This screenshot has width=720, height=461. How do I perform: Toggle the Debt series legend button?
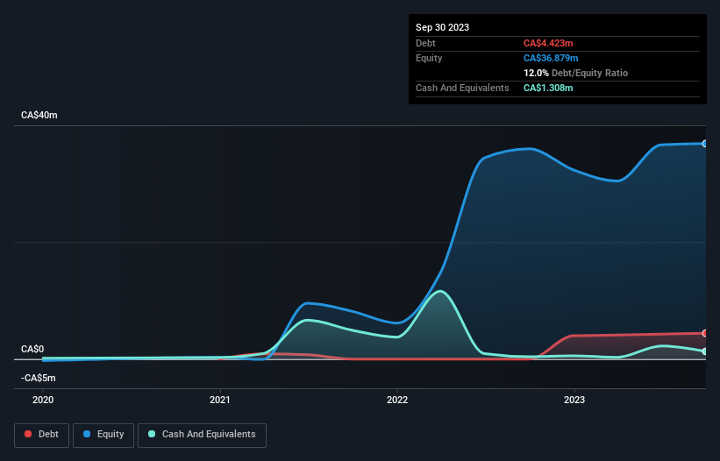click(x=42, y=435)
